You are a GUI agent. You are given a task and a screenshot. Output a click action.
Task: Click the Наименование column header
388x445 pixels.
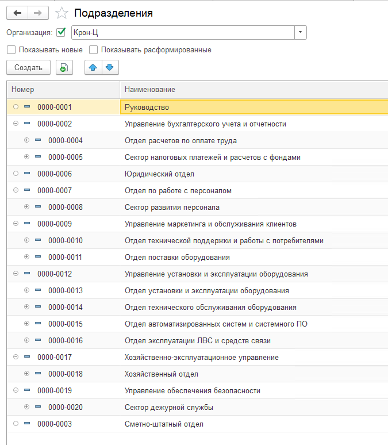tap(253, 90)
